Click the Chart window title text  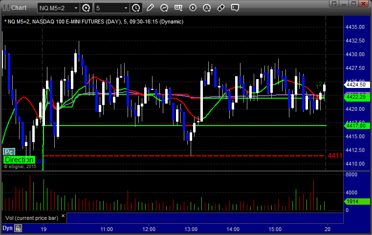click(19, 8)
